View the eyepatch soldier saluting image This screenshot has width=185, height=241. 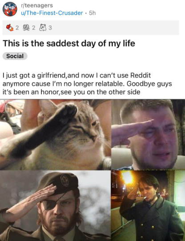(x=55, y=206)
